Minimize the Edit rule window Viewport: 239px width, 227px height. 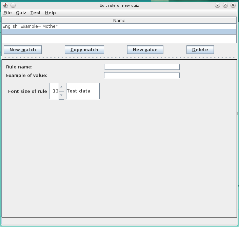click(217, 5)
